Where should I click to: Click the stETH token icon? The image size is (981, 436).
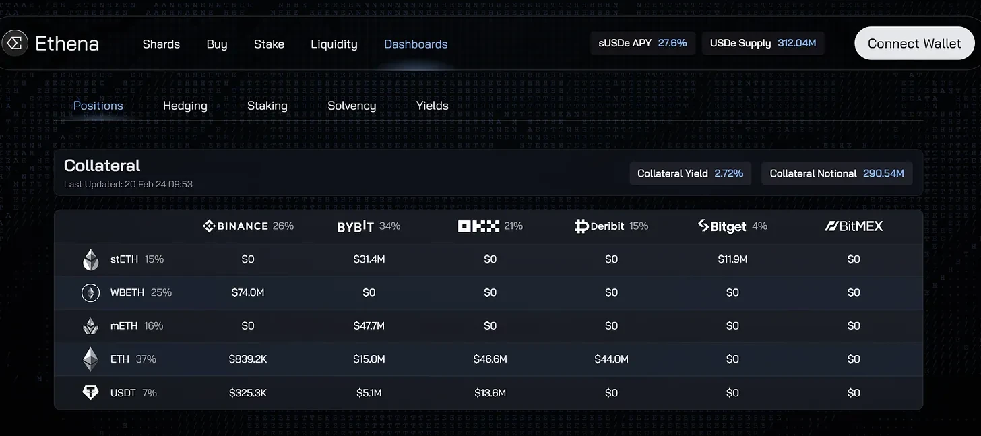tap(90, 259)
